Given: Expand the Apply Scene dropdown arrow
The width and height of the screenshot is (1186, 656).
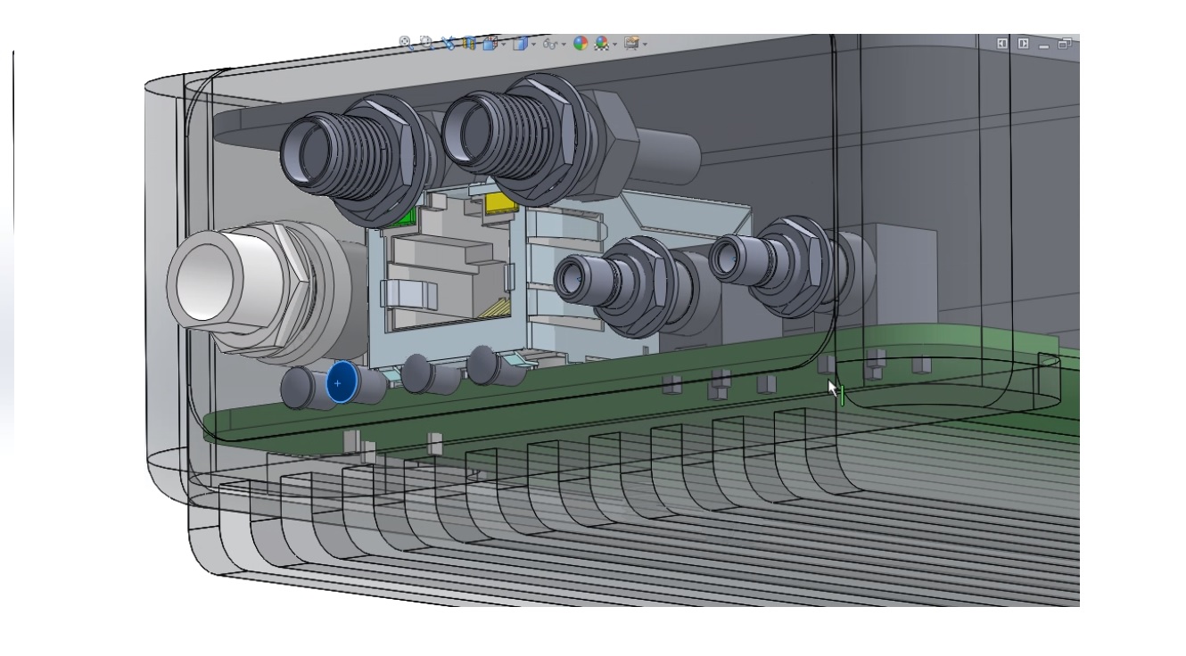Looking at the screenshot, I should (615, 44).
